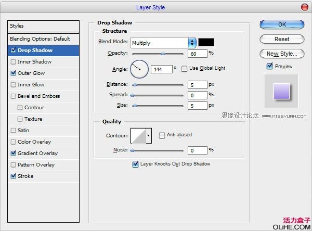Open the black shadow color swatch
Screen dimensions: 312x231
pos(206,42)
